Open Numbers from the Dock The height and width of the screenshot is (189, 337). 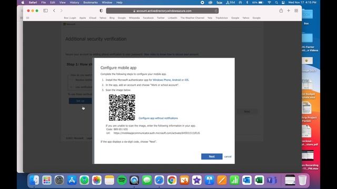(x=234, y=180)
